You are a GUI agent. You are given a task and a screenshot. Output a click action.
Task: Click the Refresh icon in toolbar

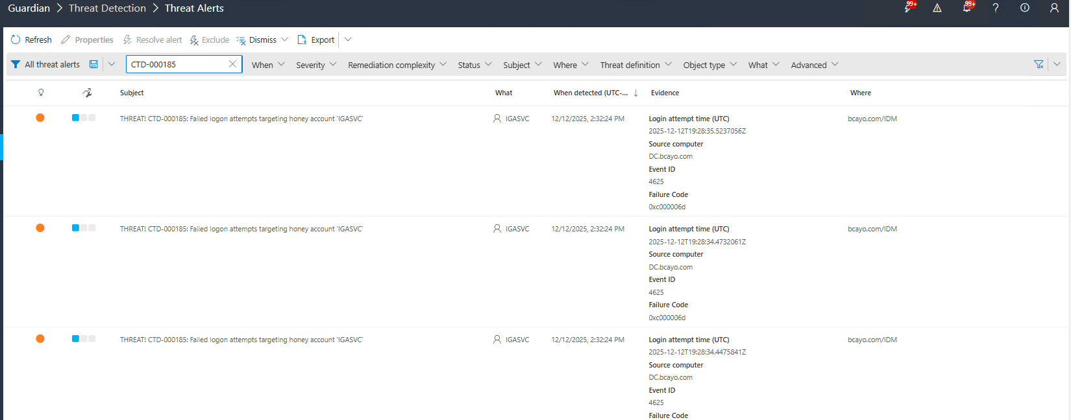[16, 40]
